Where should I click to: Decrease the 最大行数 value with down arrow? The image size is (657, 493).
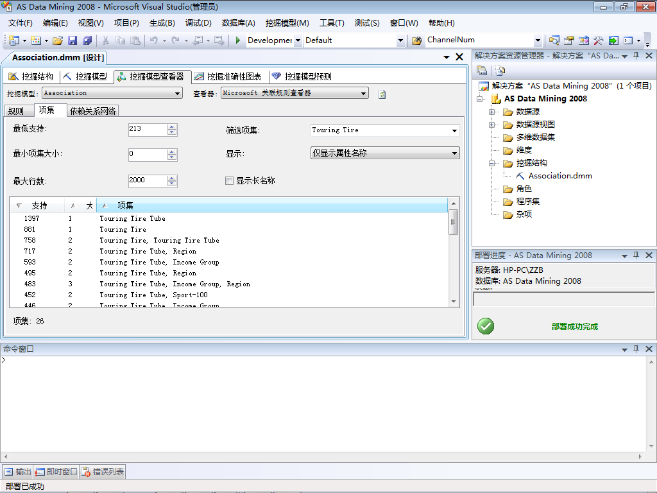pyautogui.click(x=172, y=184)
